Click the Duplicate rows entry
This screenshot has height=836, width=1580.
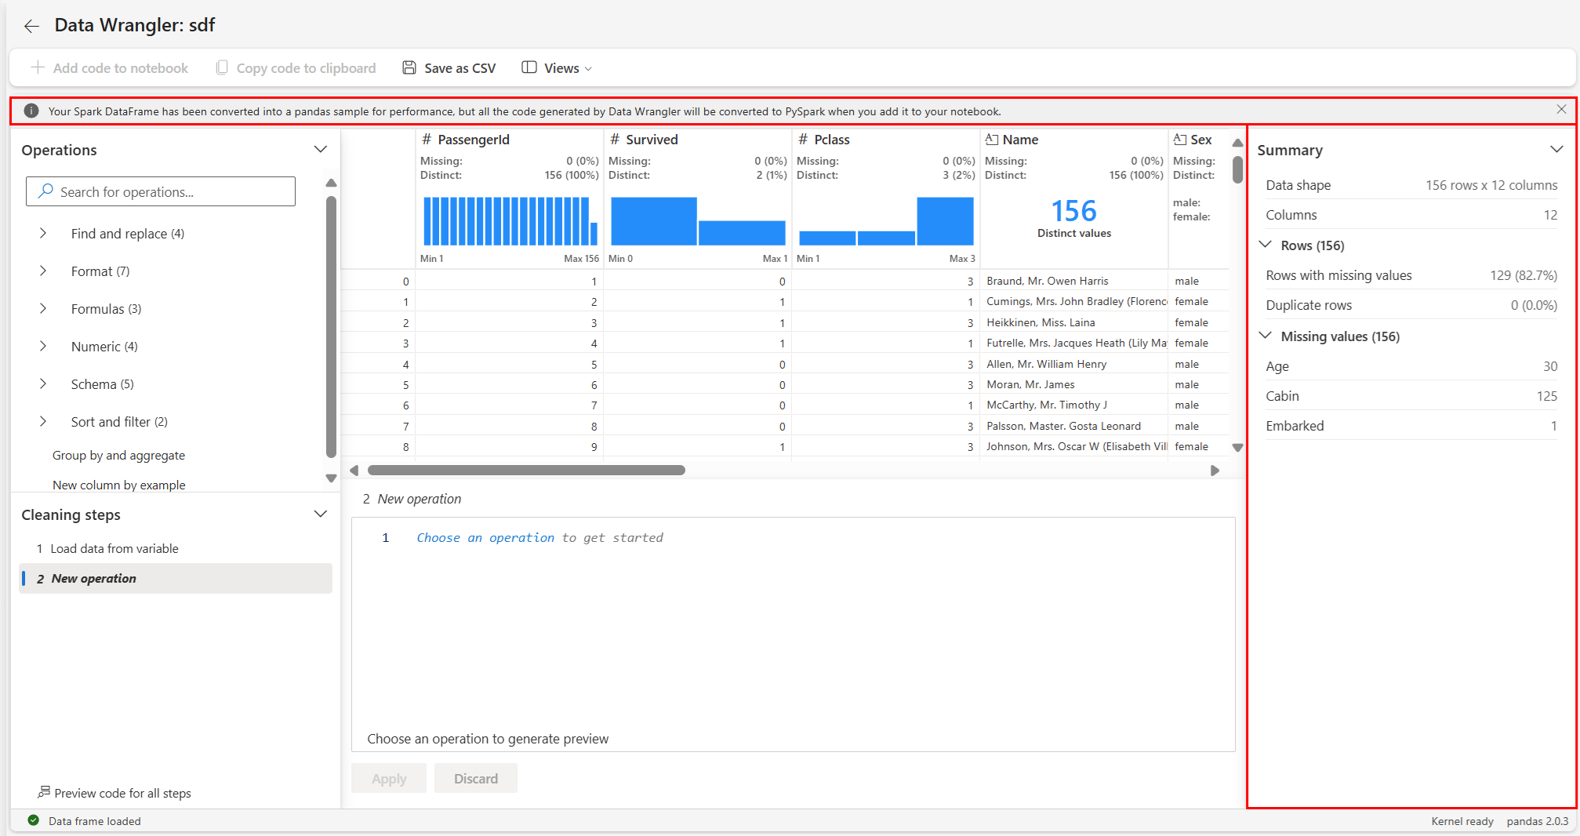coord(1411,305)
